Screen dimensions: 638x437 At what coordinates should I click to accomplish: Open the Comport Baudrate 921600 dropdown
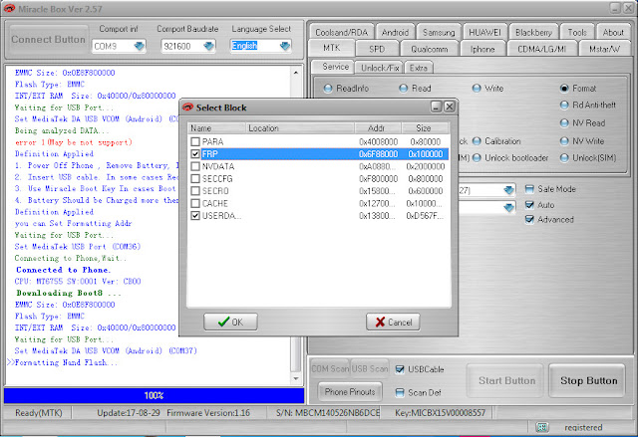click(x=209, y=46)
